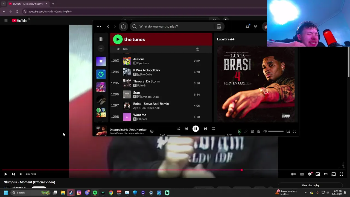The width and height of the screenshot is (350, 197).
Task: Open Steam from the Windows taskbar
Action: 71,193
